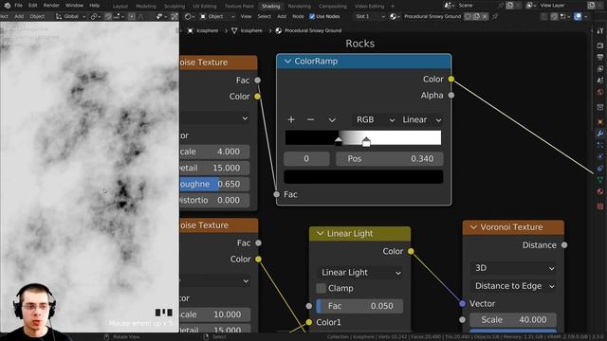Add a color stop with the plus button
607x341 pixels.
pyautogui.click(x=291, y=120)
